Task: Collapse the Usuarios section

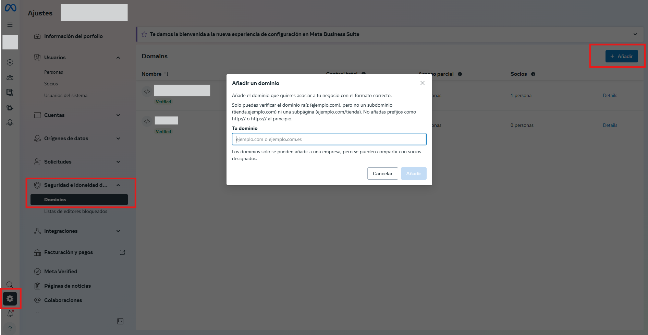Action: click(x=118, y=58)
